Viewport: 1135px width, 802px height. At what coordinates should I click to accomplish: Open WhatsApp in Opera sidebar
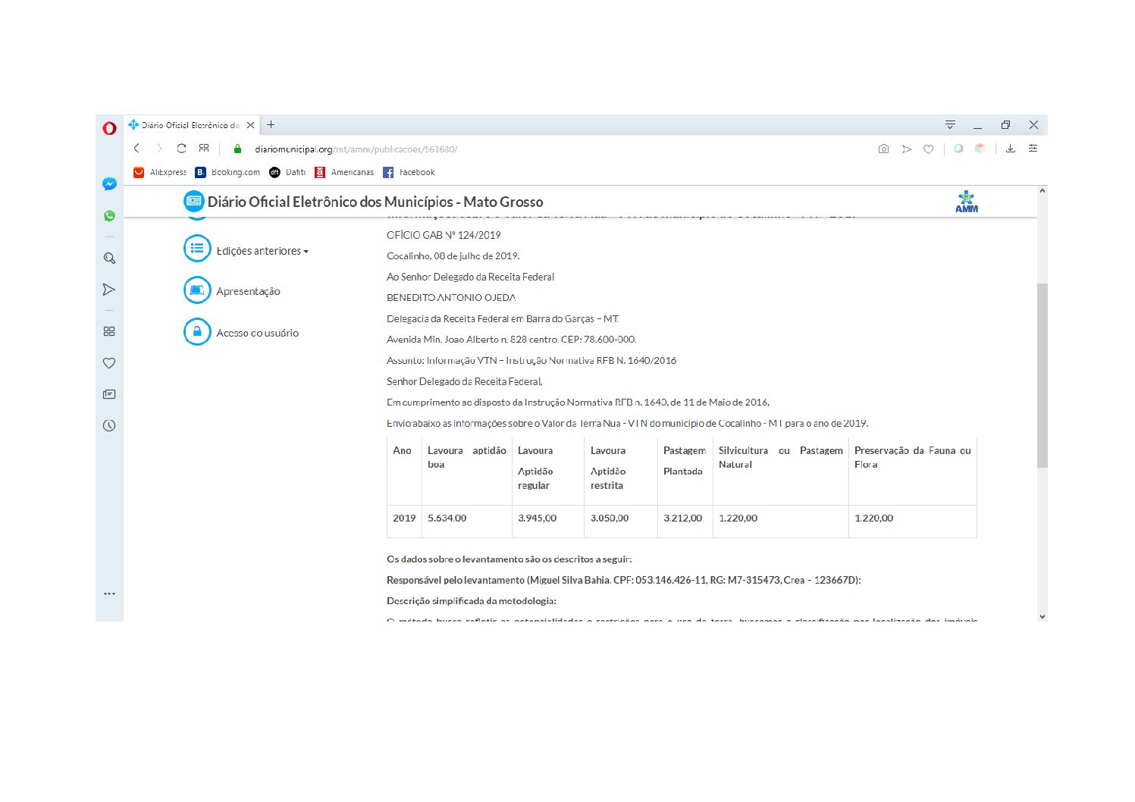click(x=109, y=216)
